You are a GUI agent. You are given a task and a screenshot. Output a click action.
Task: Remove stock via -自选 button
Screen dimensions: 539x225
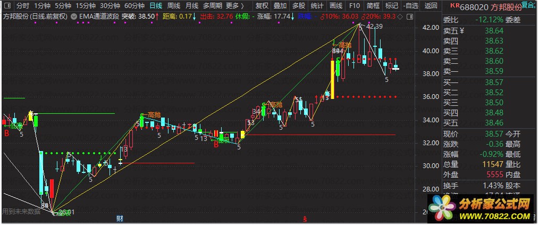(x=411, y=5)
